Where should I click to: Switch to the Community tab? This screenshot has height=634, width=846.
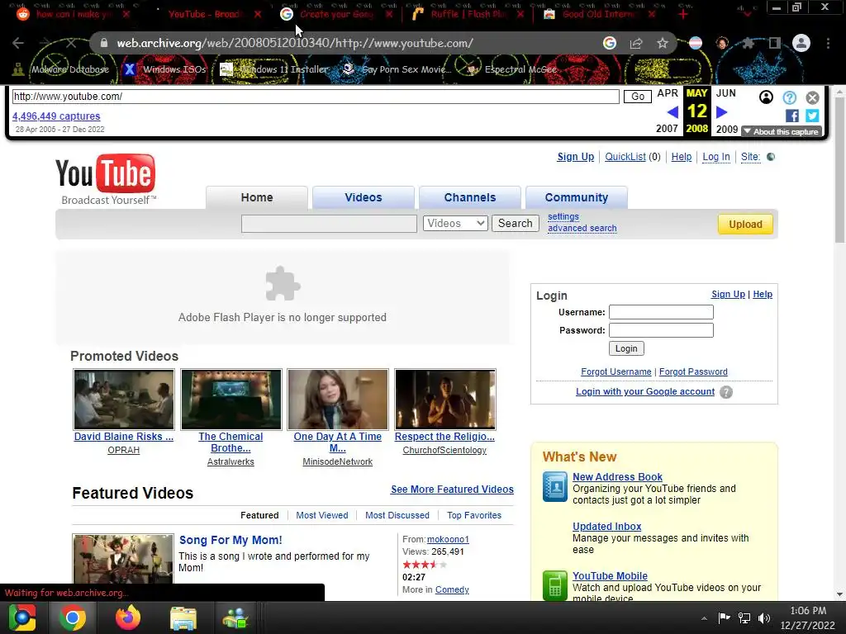pyautogui.click(x=576, y=197)
